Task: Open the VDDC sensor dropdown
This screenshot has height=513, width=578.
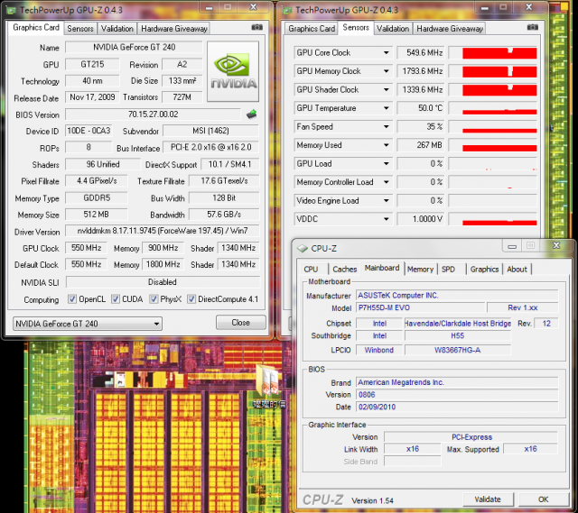Action: [x=386, y=219]
